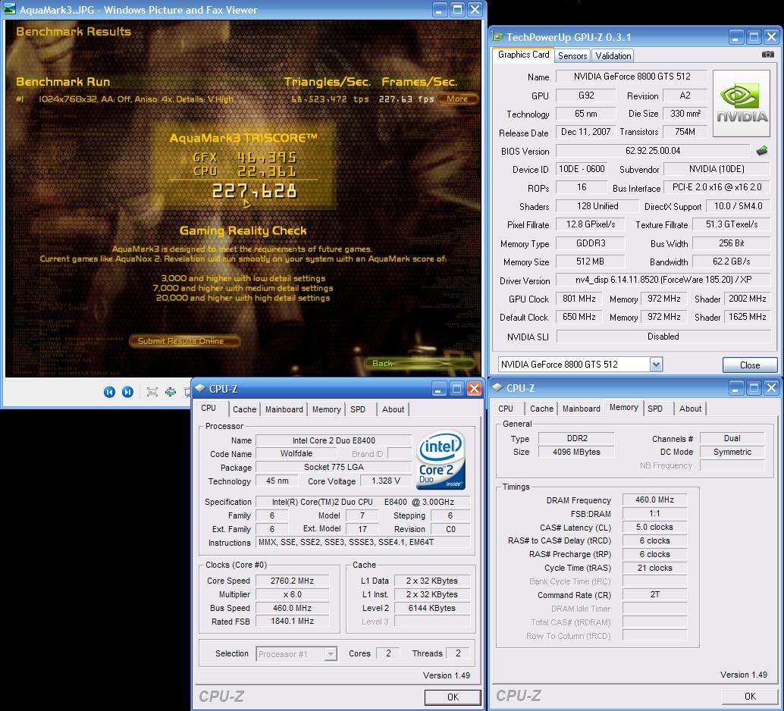Image resolution: width=784 pixels, height=711 pixels.
Task: Click the DRAM Frequency value 460.0 MHz
Action: click(654, 500)
